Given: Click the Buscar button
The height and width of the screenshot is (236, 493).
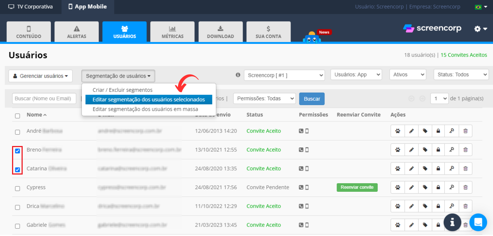Looking at the screenshot, I should point(312,99).
